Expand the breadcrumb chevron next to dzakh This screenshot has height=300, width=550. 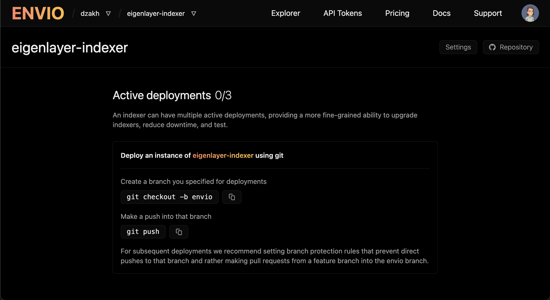pos(109,13)
